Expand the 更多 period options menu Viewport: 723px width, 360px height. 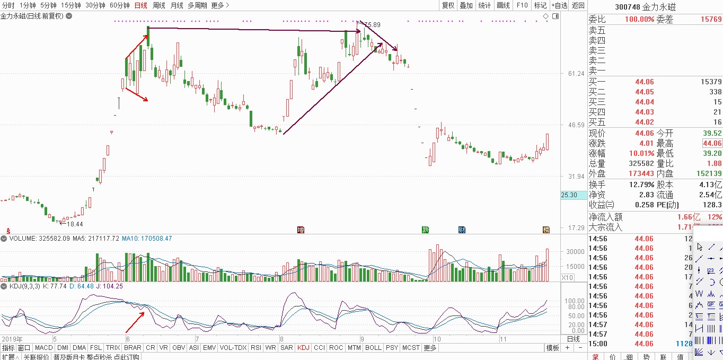[220, 5]
